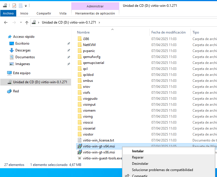
Task: Select the qxl folder icon
Action: click(80, 69)
